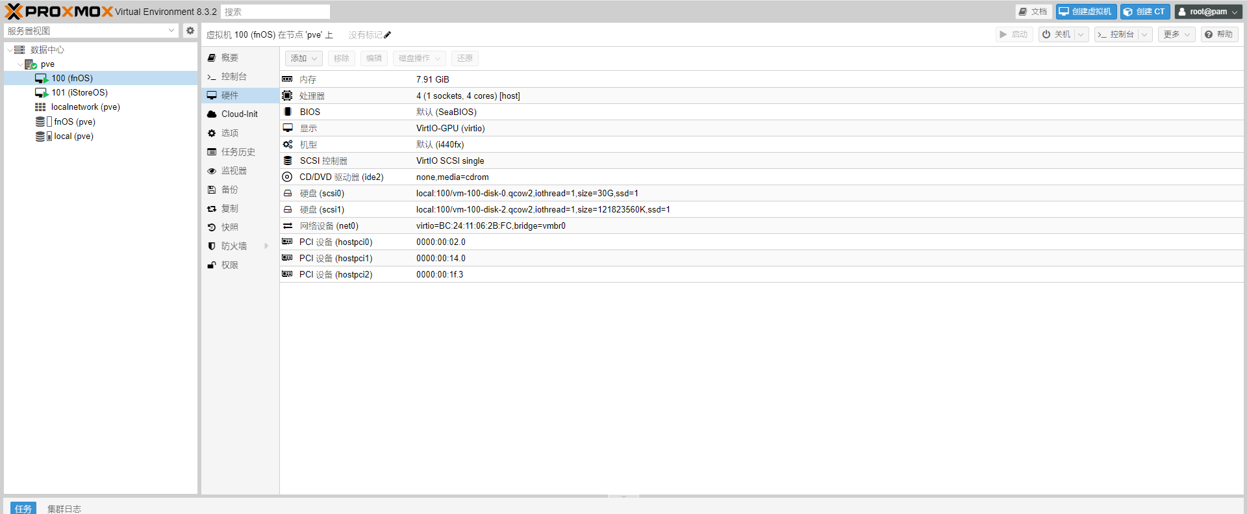The height and width of the screenshot is (514, 1247).
Task: Click the localnetwork grid icon
Action: point(40,107)
